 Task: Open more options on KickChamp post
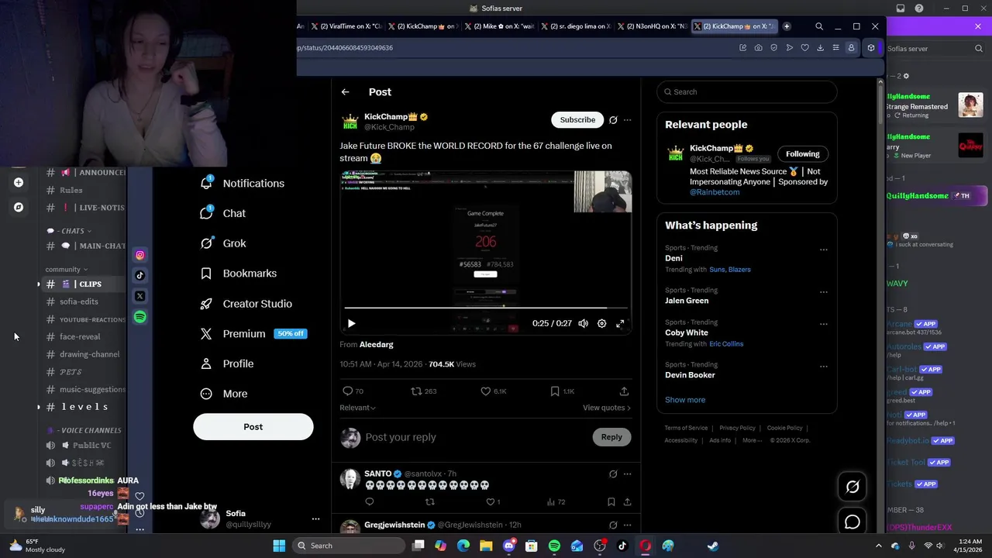point(627,120)
